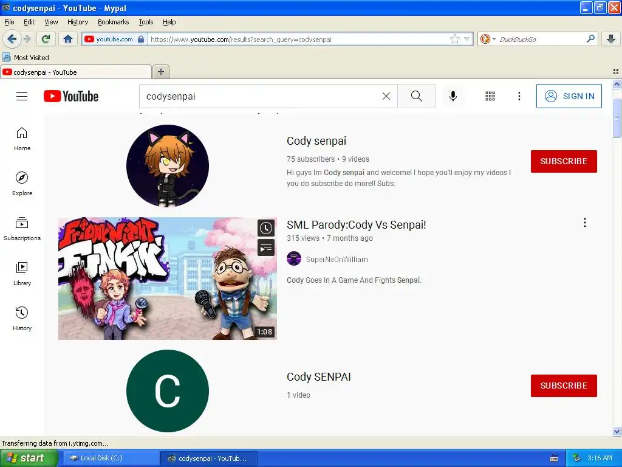Click the SIGN IN button
622x467 pixels.
[x=569, y=96]
